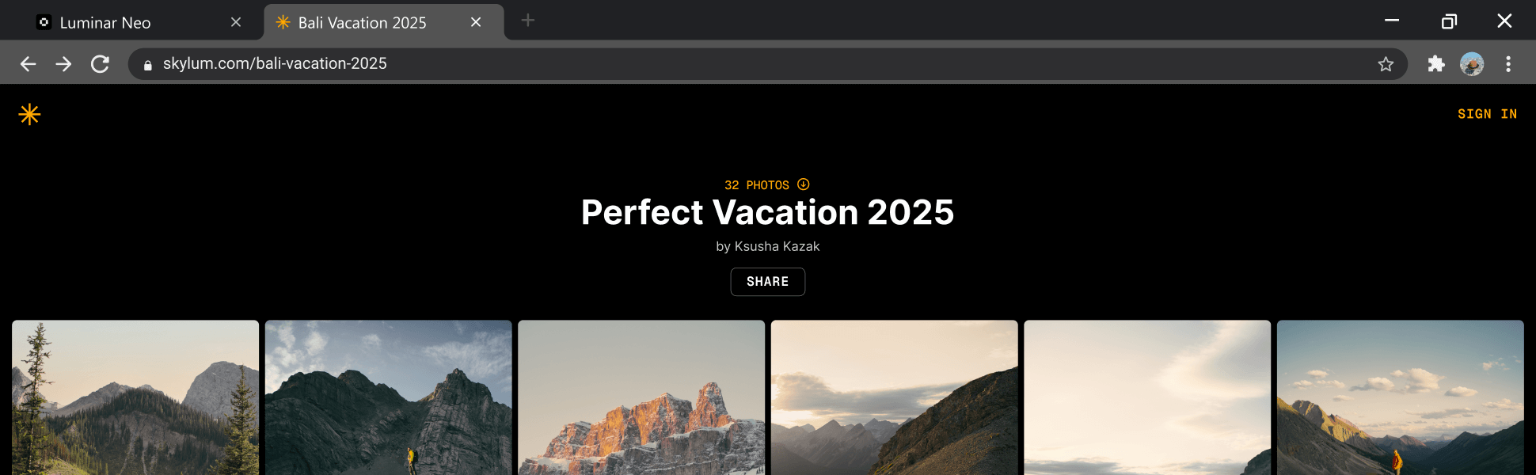View site security lock info
Screen dimensions: 1536x475
coord(147,65)
